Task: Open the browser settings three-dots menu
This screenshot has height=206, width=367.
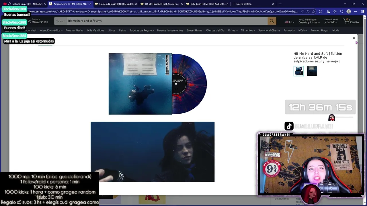Action: (x=356, y=12)
